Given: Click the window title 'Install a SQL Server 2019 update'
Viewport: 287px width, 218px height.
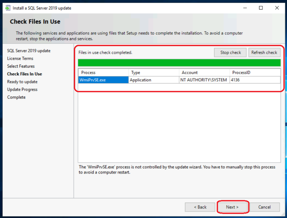Looking at the screenshot, I should [x=42, y=8].
